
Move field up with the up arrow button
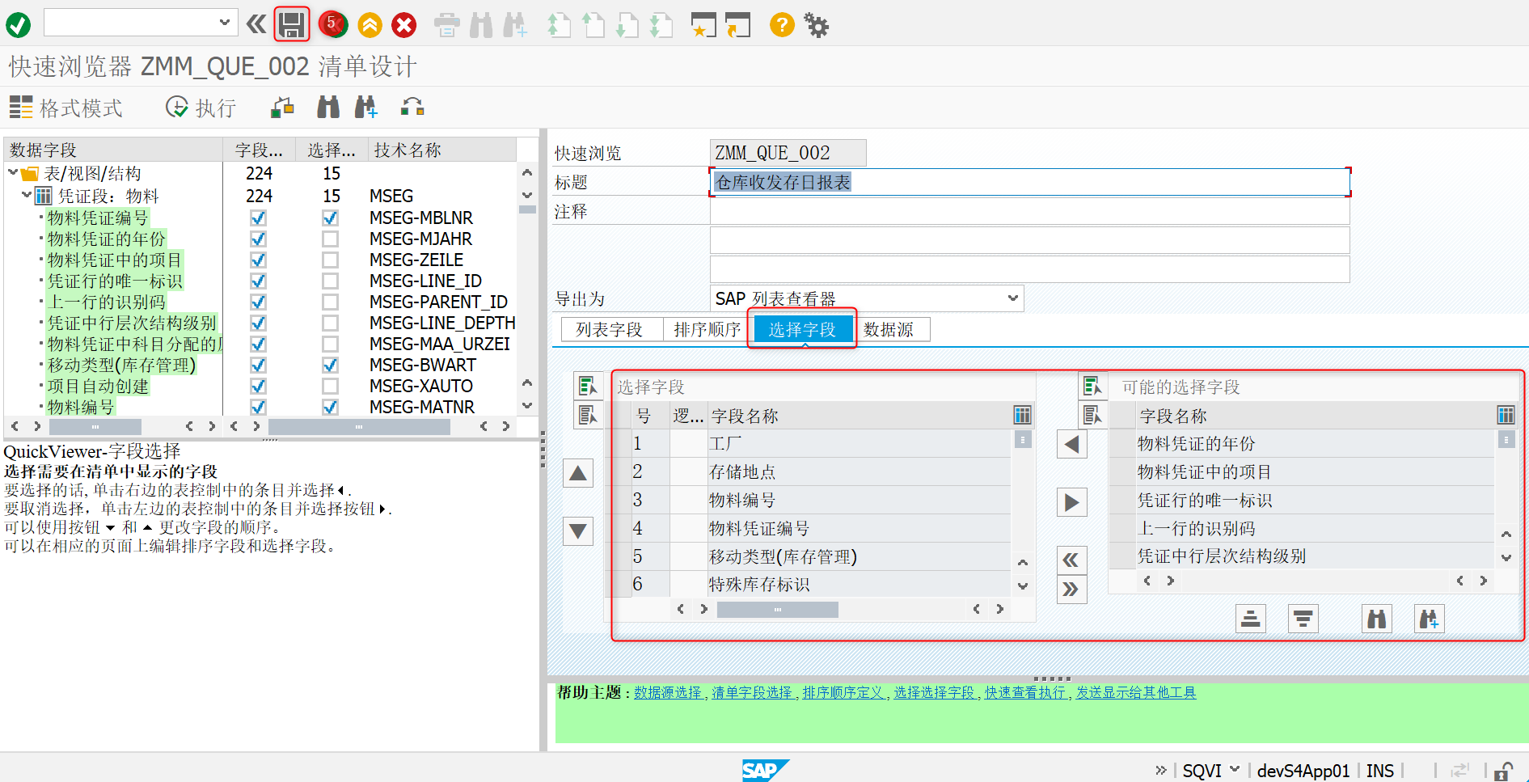(577, 472)
